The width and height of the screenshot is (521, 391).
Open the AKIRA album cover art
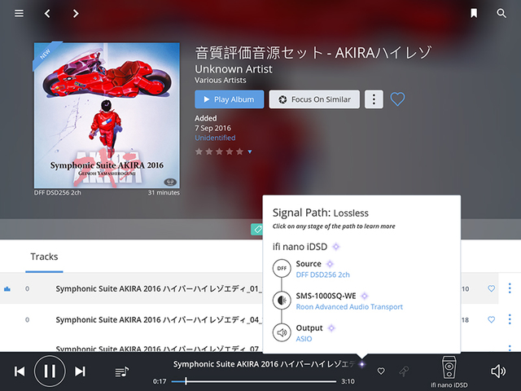tap(107, 116)
